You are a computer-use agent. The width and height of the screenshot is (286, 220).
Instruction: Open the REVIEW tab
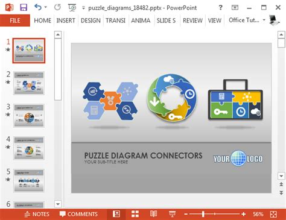(192, 20)
